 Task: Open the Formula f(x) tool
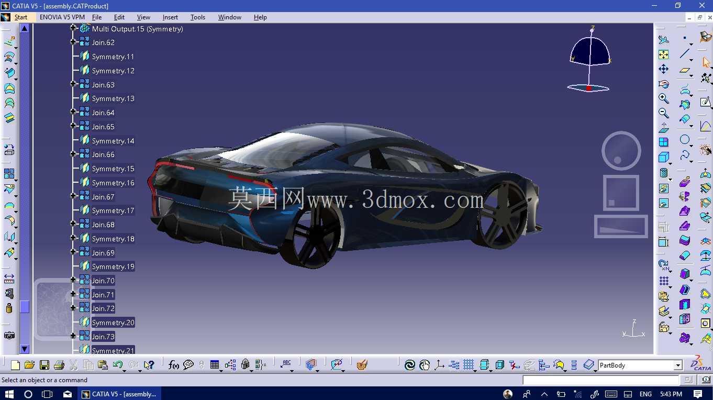point(174,365)
